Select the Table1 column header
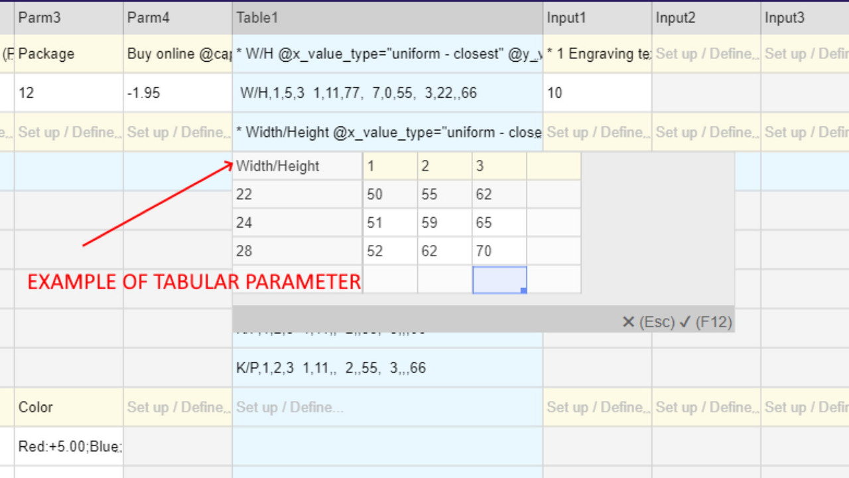Screen dimensions: 849x478 coord(387,17)
